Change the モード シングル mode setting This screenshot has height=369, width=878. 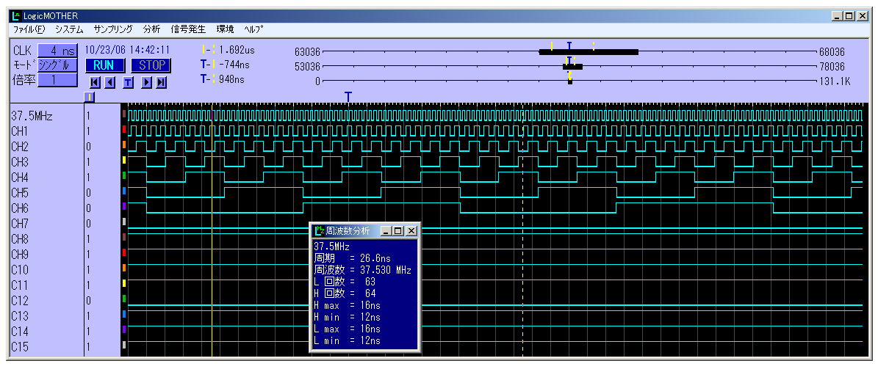click(x=57, y=65)
